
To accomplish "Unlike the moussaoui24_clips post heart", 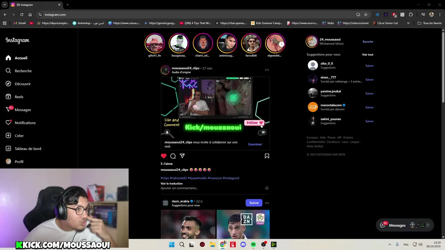I will pos(163,156).
